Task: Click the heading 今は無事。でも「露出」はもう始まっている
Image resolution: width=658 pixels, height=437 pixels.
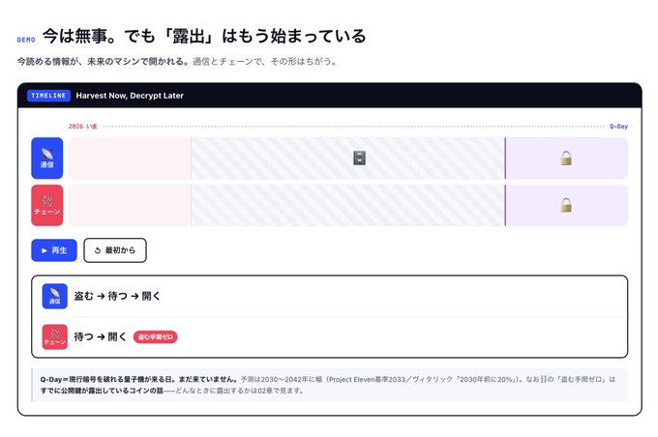Action: [x=204, y=36]
